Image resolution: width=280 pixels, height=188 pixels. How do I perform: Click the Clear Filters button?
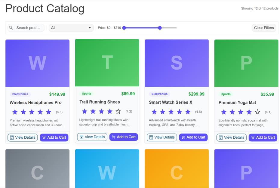264,28
